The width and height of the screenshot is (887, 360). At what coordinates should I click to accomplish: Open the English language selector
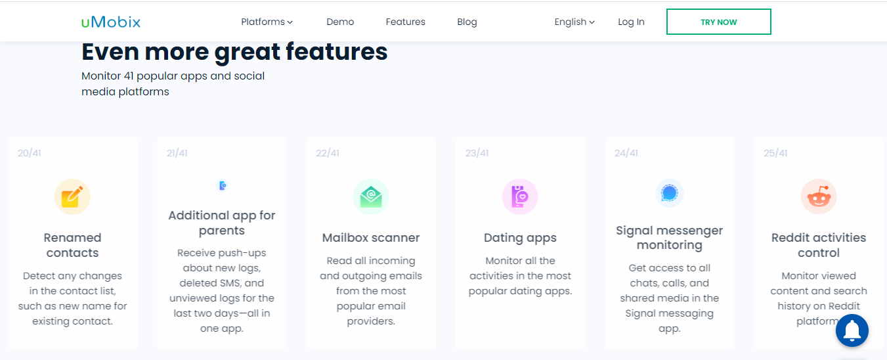pos(574,22)
